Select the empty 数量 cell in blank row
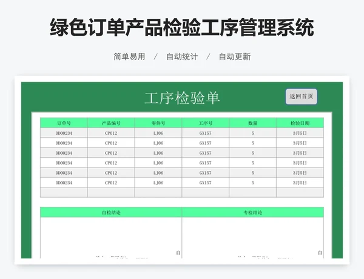This screenshot has height=279, width=364. point(253,192)
